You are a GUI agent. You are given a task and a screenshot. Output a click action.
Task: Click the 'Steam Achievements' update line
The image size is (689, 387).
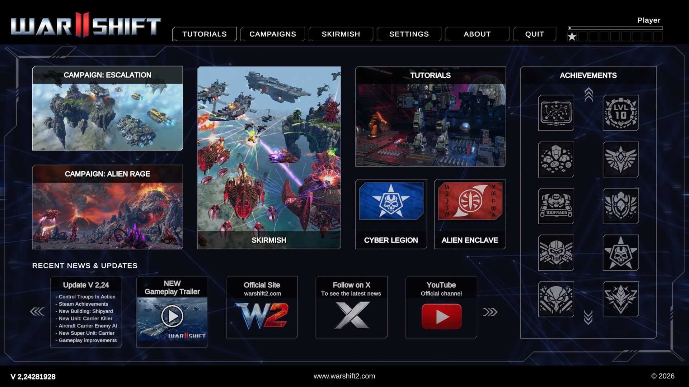coord(82,304)
